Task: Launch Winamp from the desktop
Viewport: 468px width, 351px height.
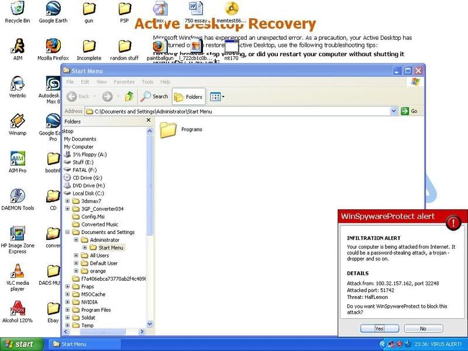Action: pyautogui.click(x=18, y=125)
